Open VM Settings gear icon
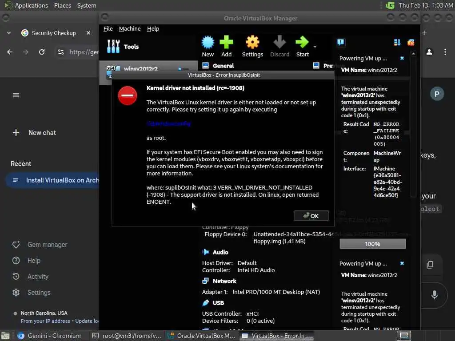 click(x=252, y=46)
